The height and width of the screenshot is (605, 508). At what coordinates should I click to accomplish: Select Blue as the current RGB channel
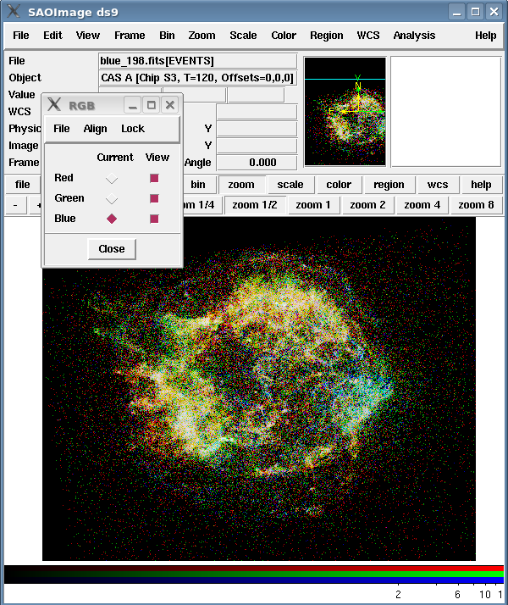[112, 219]
